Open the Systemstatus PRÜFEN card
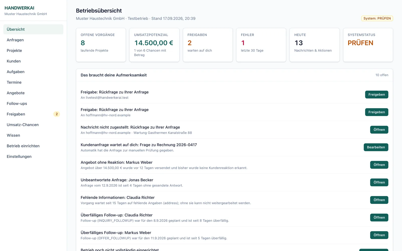The width and height of the screenshot is (402, 251). (368, 45)
